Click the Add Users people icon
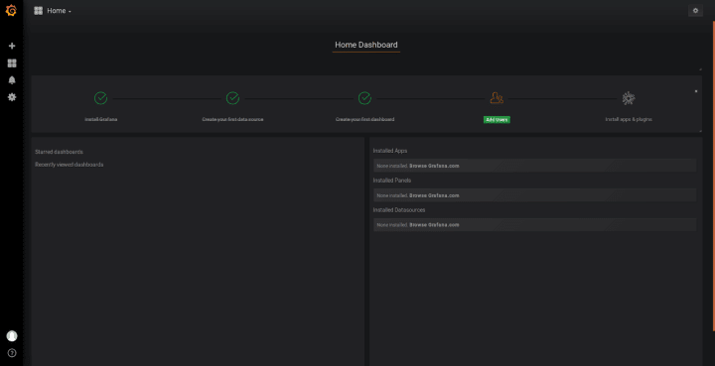Viewport: 715px width, 366px height. 497,98
